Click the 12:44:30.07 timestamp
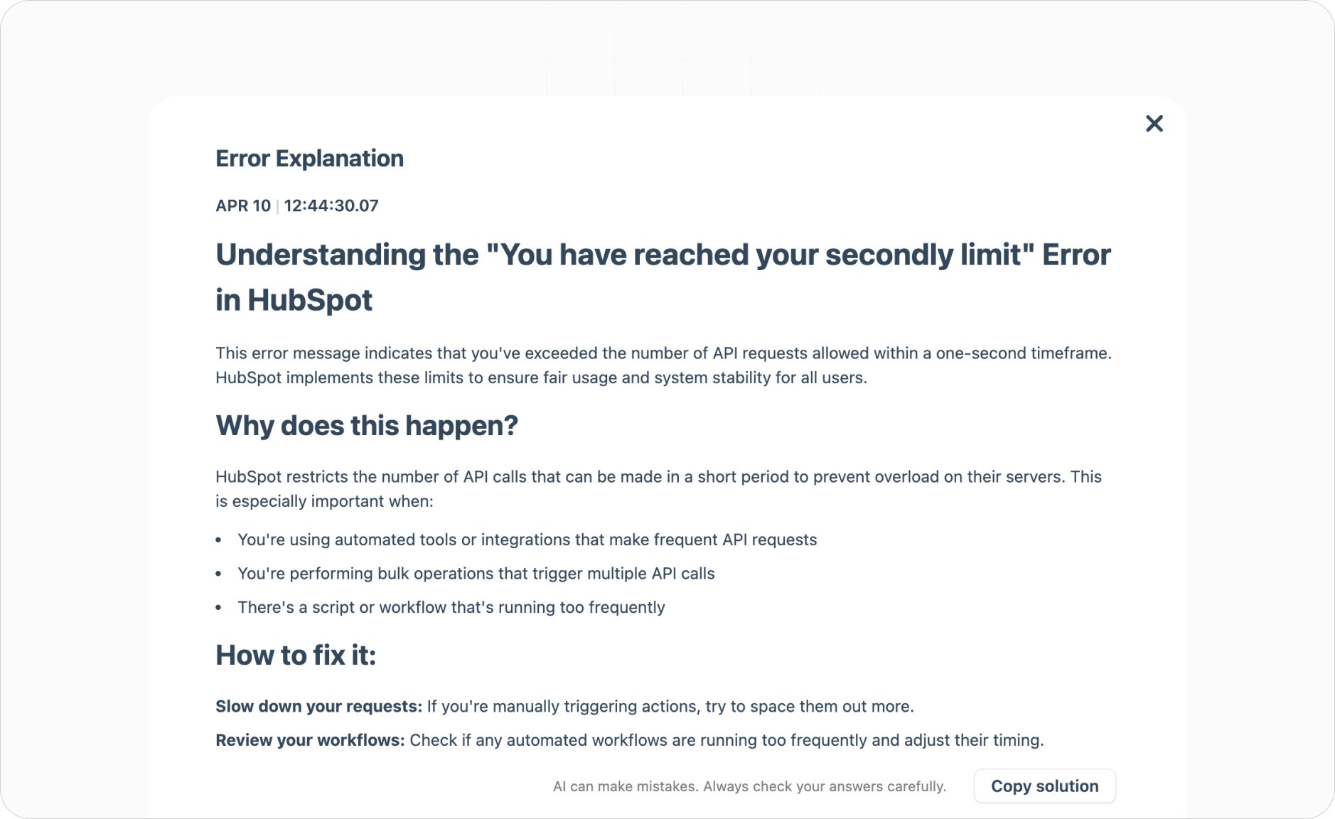Viewport: 1335px width, 819px height. point(331,206)
